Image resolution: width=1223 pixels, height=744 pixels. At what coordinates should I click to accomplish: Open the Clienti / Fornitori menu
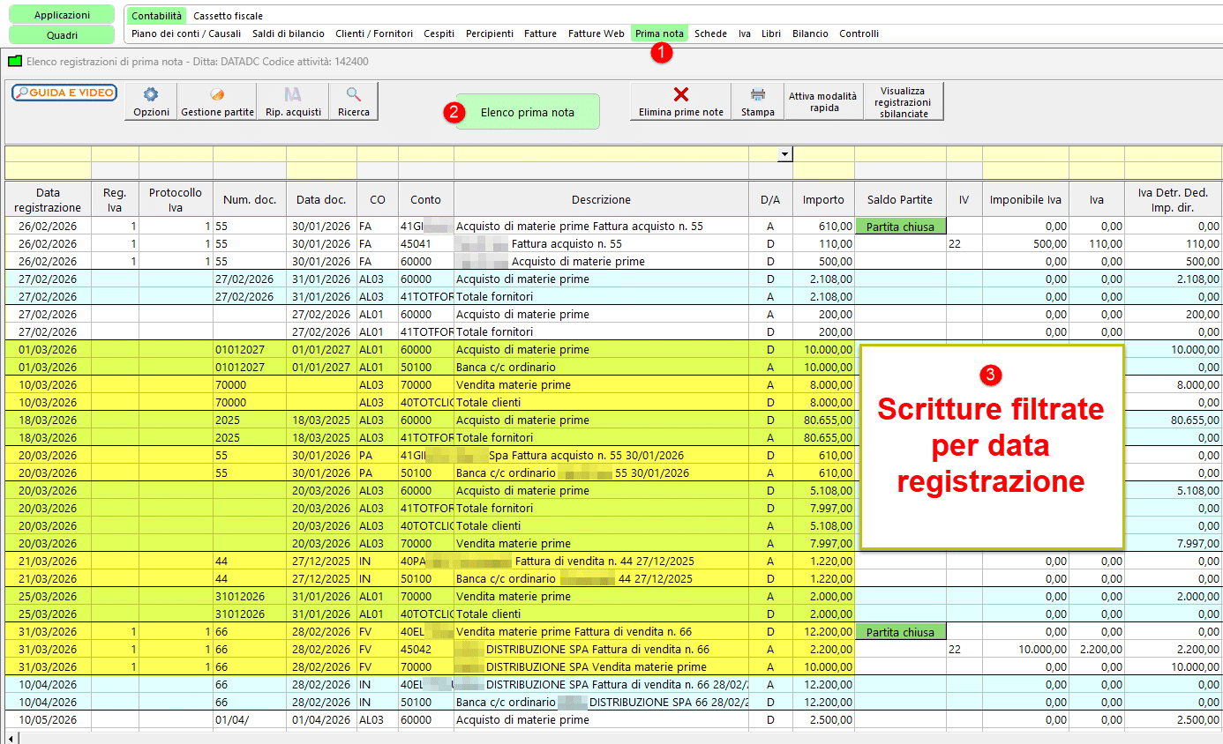[374, 33]
